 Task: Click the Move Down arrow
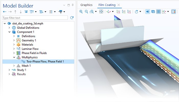click(x=21, y=12)
